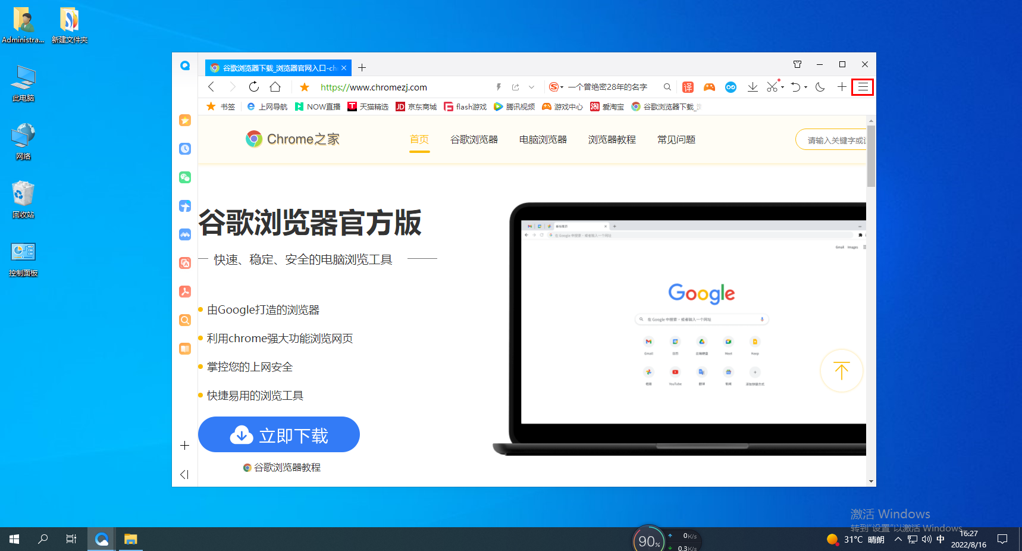The image size is (1022, 551).
Task: Open the Sogou search engine dropdown
Action: pyautogui.click(x=556, y=87)
